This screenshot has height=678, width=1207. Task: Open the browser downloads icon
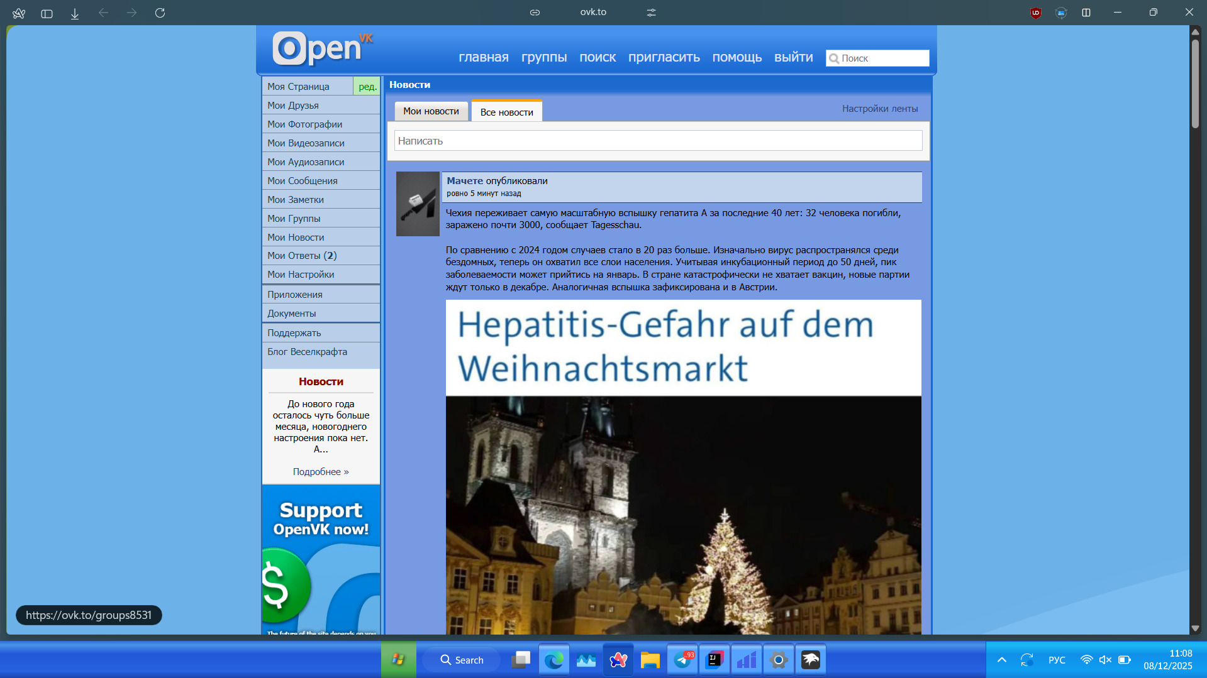[x=75, y=13]
